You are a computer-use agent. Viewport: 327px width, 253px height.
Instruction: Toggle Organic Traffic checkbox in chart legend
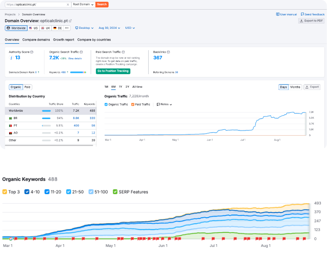(106, 105)
